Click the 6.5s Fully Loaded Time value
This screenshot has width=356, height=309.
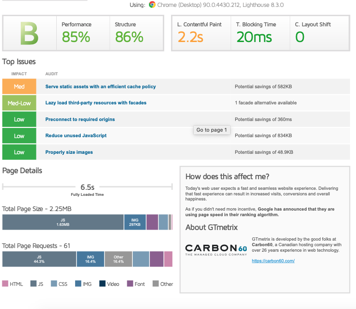(88, 187)
